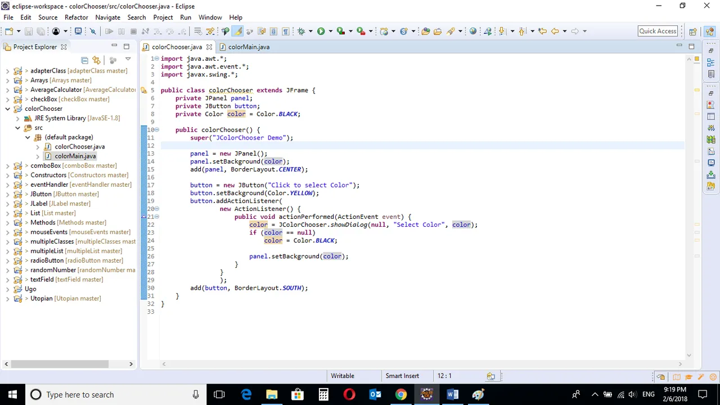Viewport: 720px width, 405px height.
Task: Create a new Java class from the toolbar
Action: pyautogui.click(x=404, y=31)
